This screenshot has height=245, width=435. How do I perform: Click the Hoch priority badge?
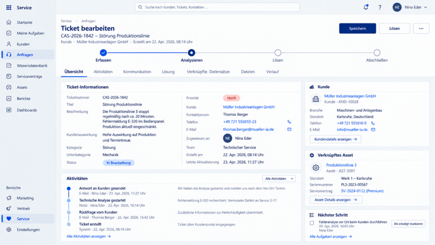tap(232, 98)
